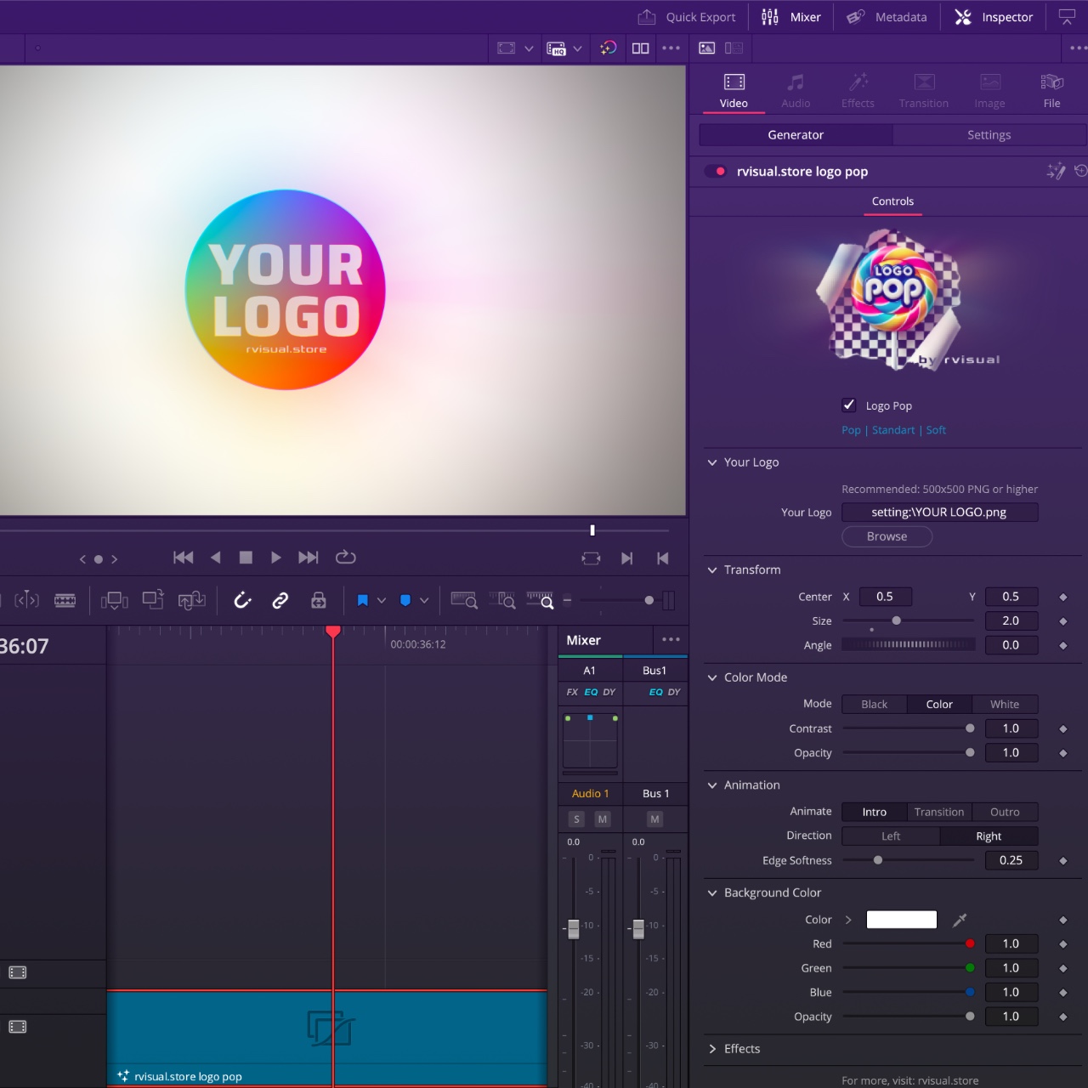Collapse the Transform section
Screen dimensions: 1088x1088
click(712, 570)
